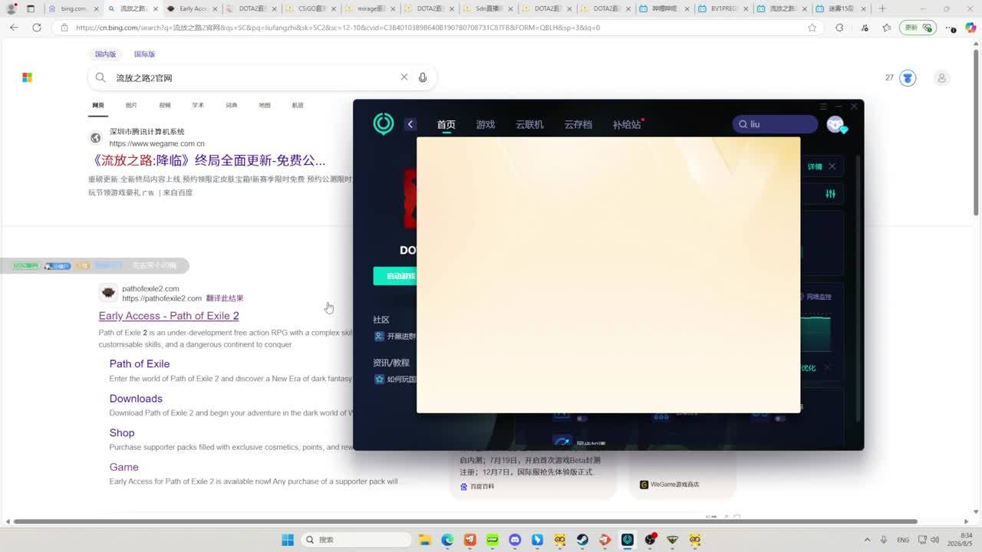Open the Bing rewards badge icon
982x552 pixels.
908,78
